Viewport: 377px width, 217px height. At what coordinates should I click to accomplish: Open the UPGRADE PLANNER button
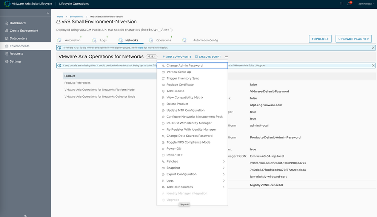pyautogui.click(x=354, y=39)
